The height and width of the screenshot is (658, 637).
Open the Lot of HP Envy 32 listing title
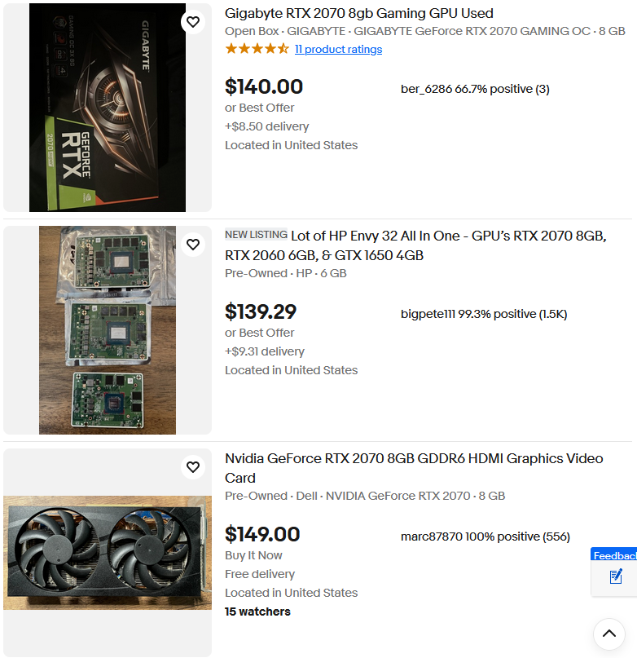[x=415, y=245]
